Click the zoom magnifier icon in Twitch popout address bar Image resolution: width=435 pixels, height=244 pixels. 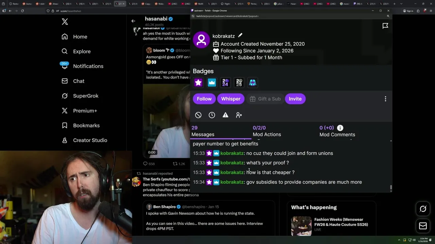coord(388,16)
